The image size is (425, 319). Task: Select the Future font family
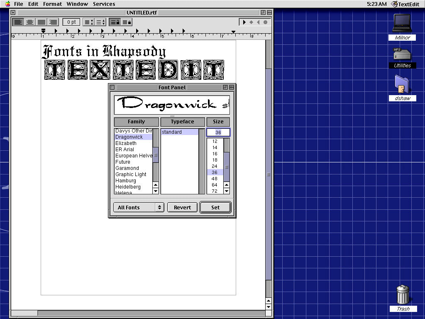[133, 162]
